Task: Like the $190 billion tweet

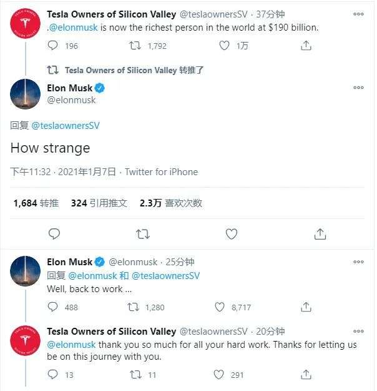Action: (225, 46)
